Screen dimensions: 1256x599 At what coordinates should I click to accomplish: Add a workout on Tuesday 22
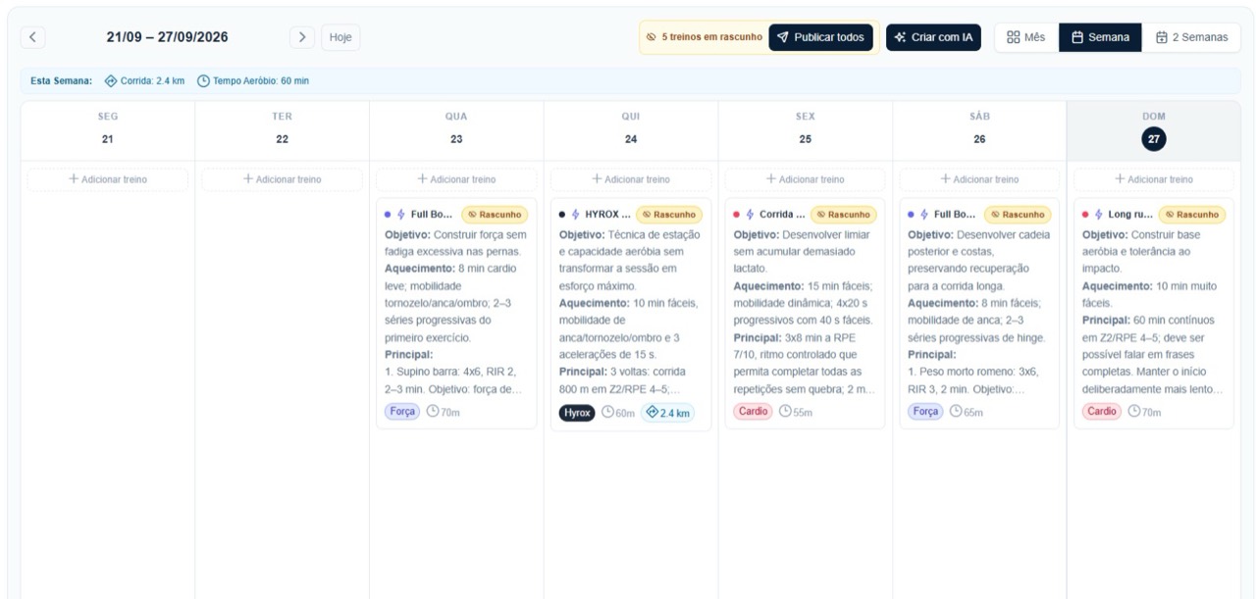point(283,179)
